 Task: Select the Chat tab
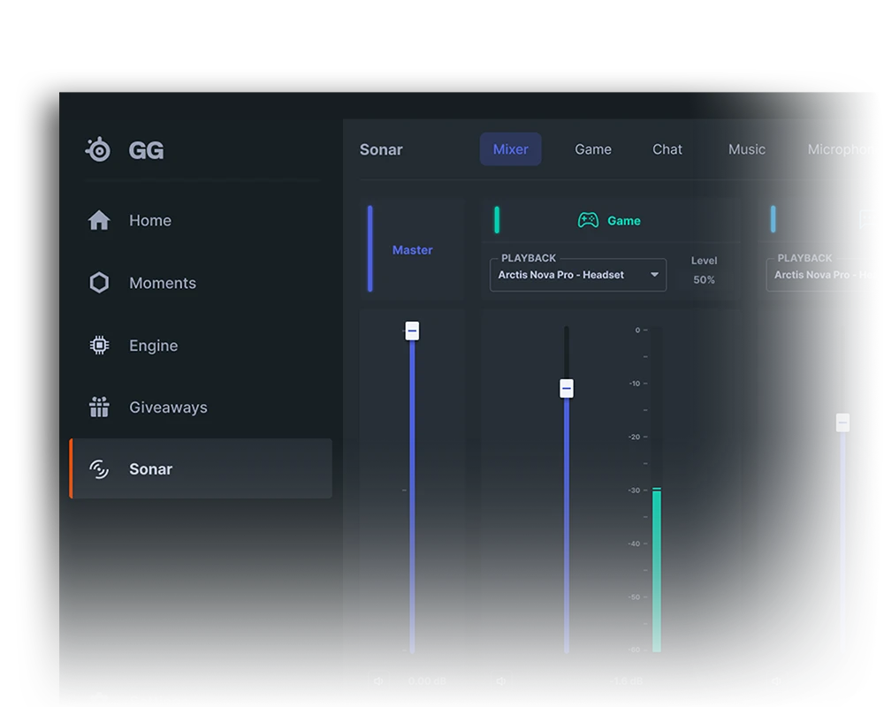coord(667,148)
